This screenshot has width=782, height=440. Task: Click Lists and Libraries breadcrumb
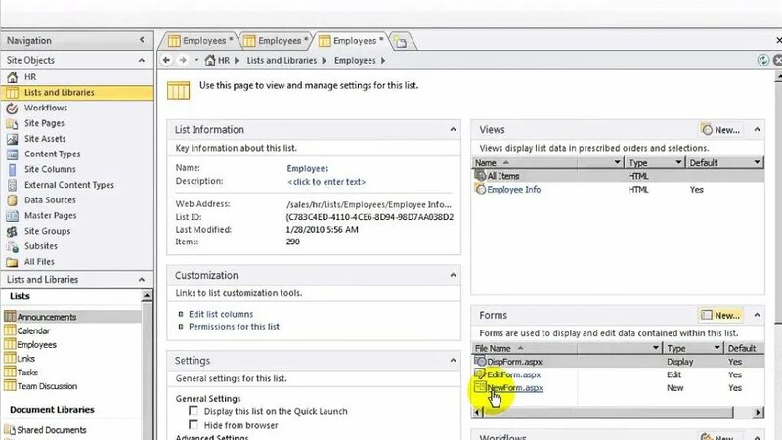282,60
